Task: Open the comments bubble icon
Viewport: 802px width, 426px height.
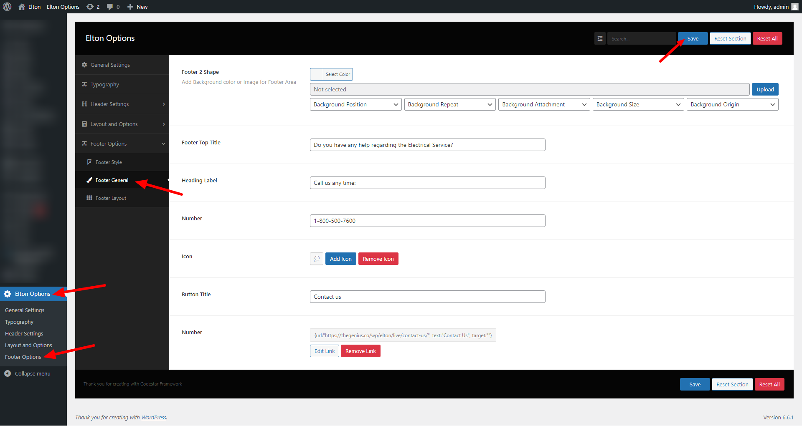Action: [110, 7]
